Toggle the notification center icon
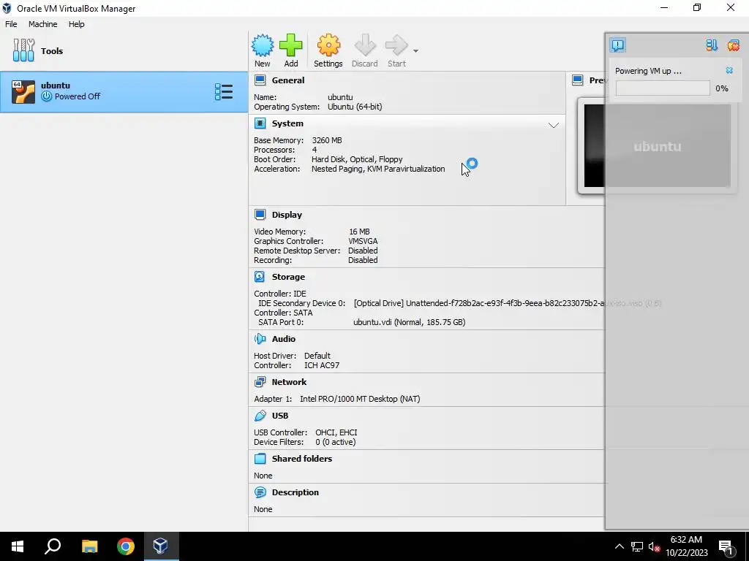 tap(617, 45)
